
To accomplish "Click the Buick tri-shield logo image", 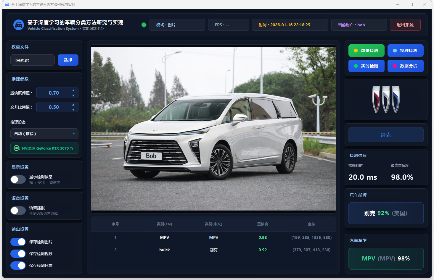I will click(386, 99).
